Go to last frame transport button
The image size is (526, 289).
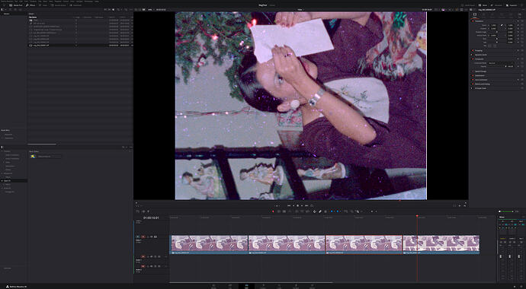[306, 205]
